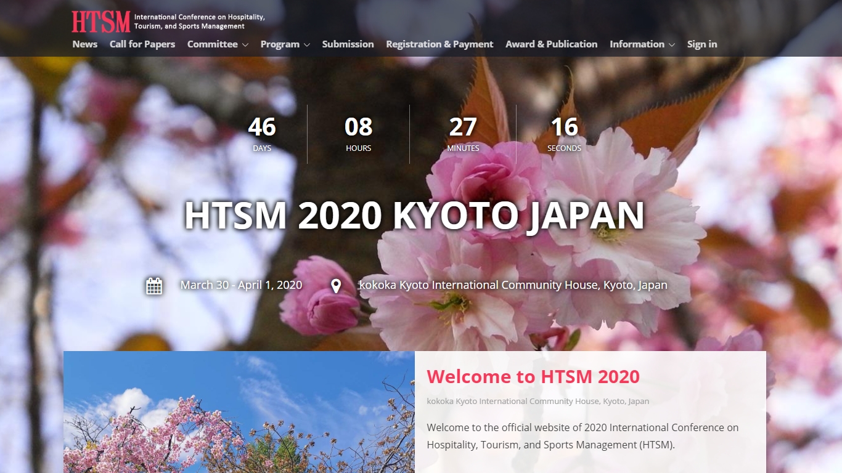Click the gray venue subtitle under Welcome heading
The height and width of the screenshot is (473, 842).
coord(538,401)
